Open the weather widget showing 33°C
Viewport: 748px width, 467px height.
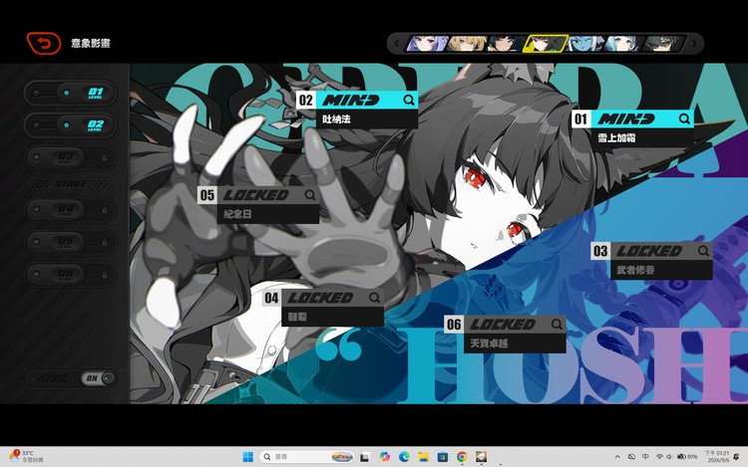(x=27, y=456)
